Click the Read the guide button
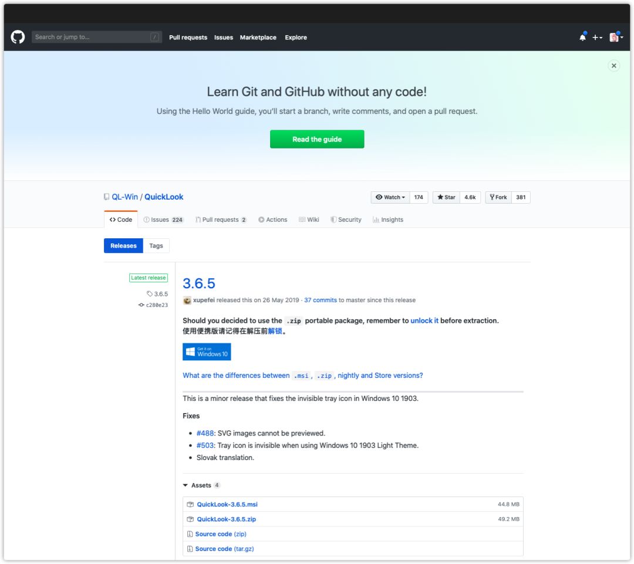Image resolution: width=634 pixels, height=564 pixels. [x=317, y=139]
